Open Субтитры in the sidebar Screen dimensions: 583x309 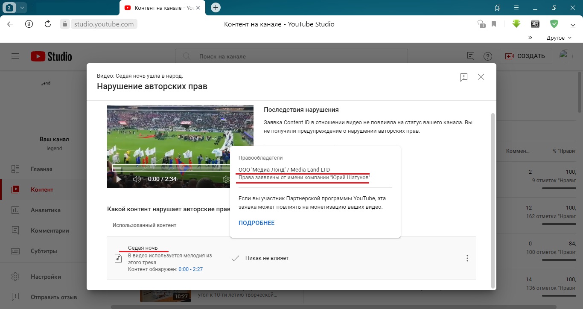(x=44, y=251)
